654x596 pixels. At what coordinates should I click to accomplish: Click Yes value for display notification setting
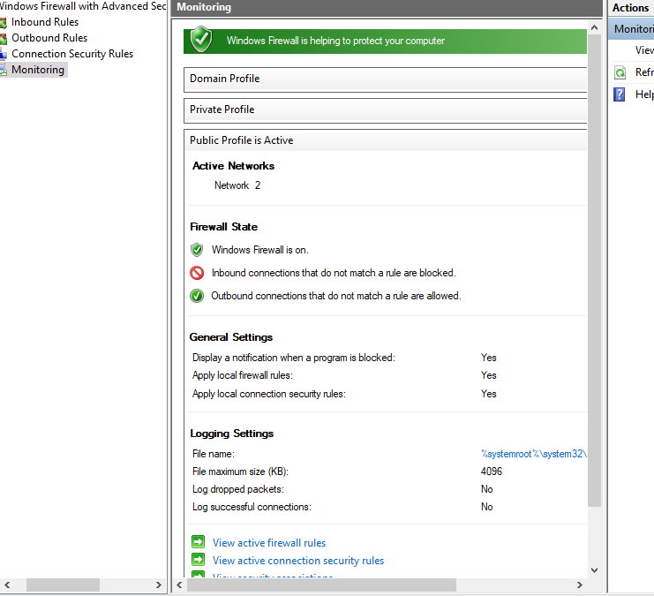(488, 358)
